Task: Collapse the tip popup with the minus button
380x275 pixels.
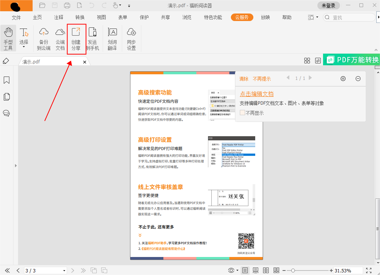Action: click(x=358, y=79)
